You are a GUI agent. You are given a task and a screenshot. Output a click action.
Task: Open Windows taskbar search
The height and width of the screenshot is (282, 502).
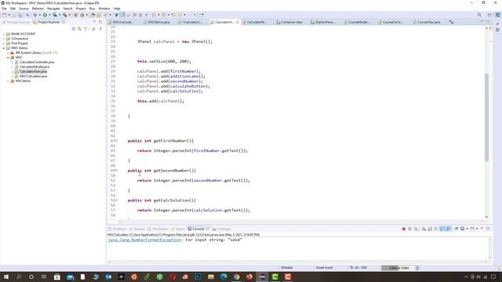tap(19, 277)
